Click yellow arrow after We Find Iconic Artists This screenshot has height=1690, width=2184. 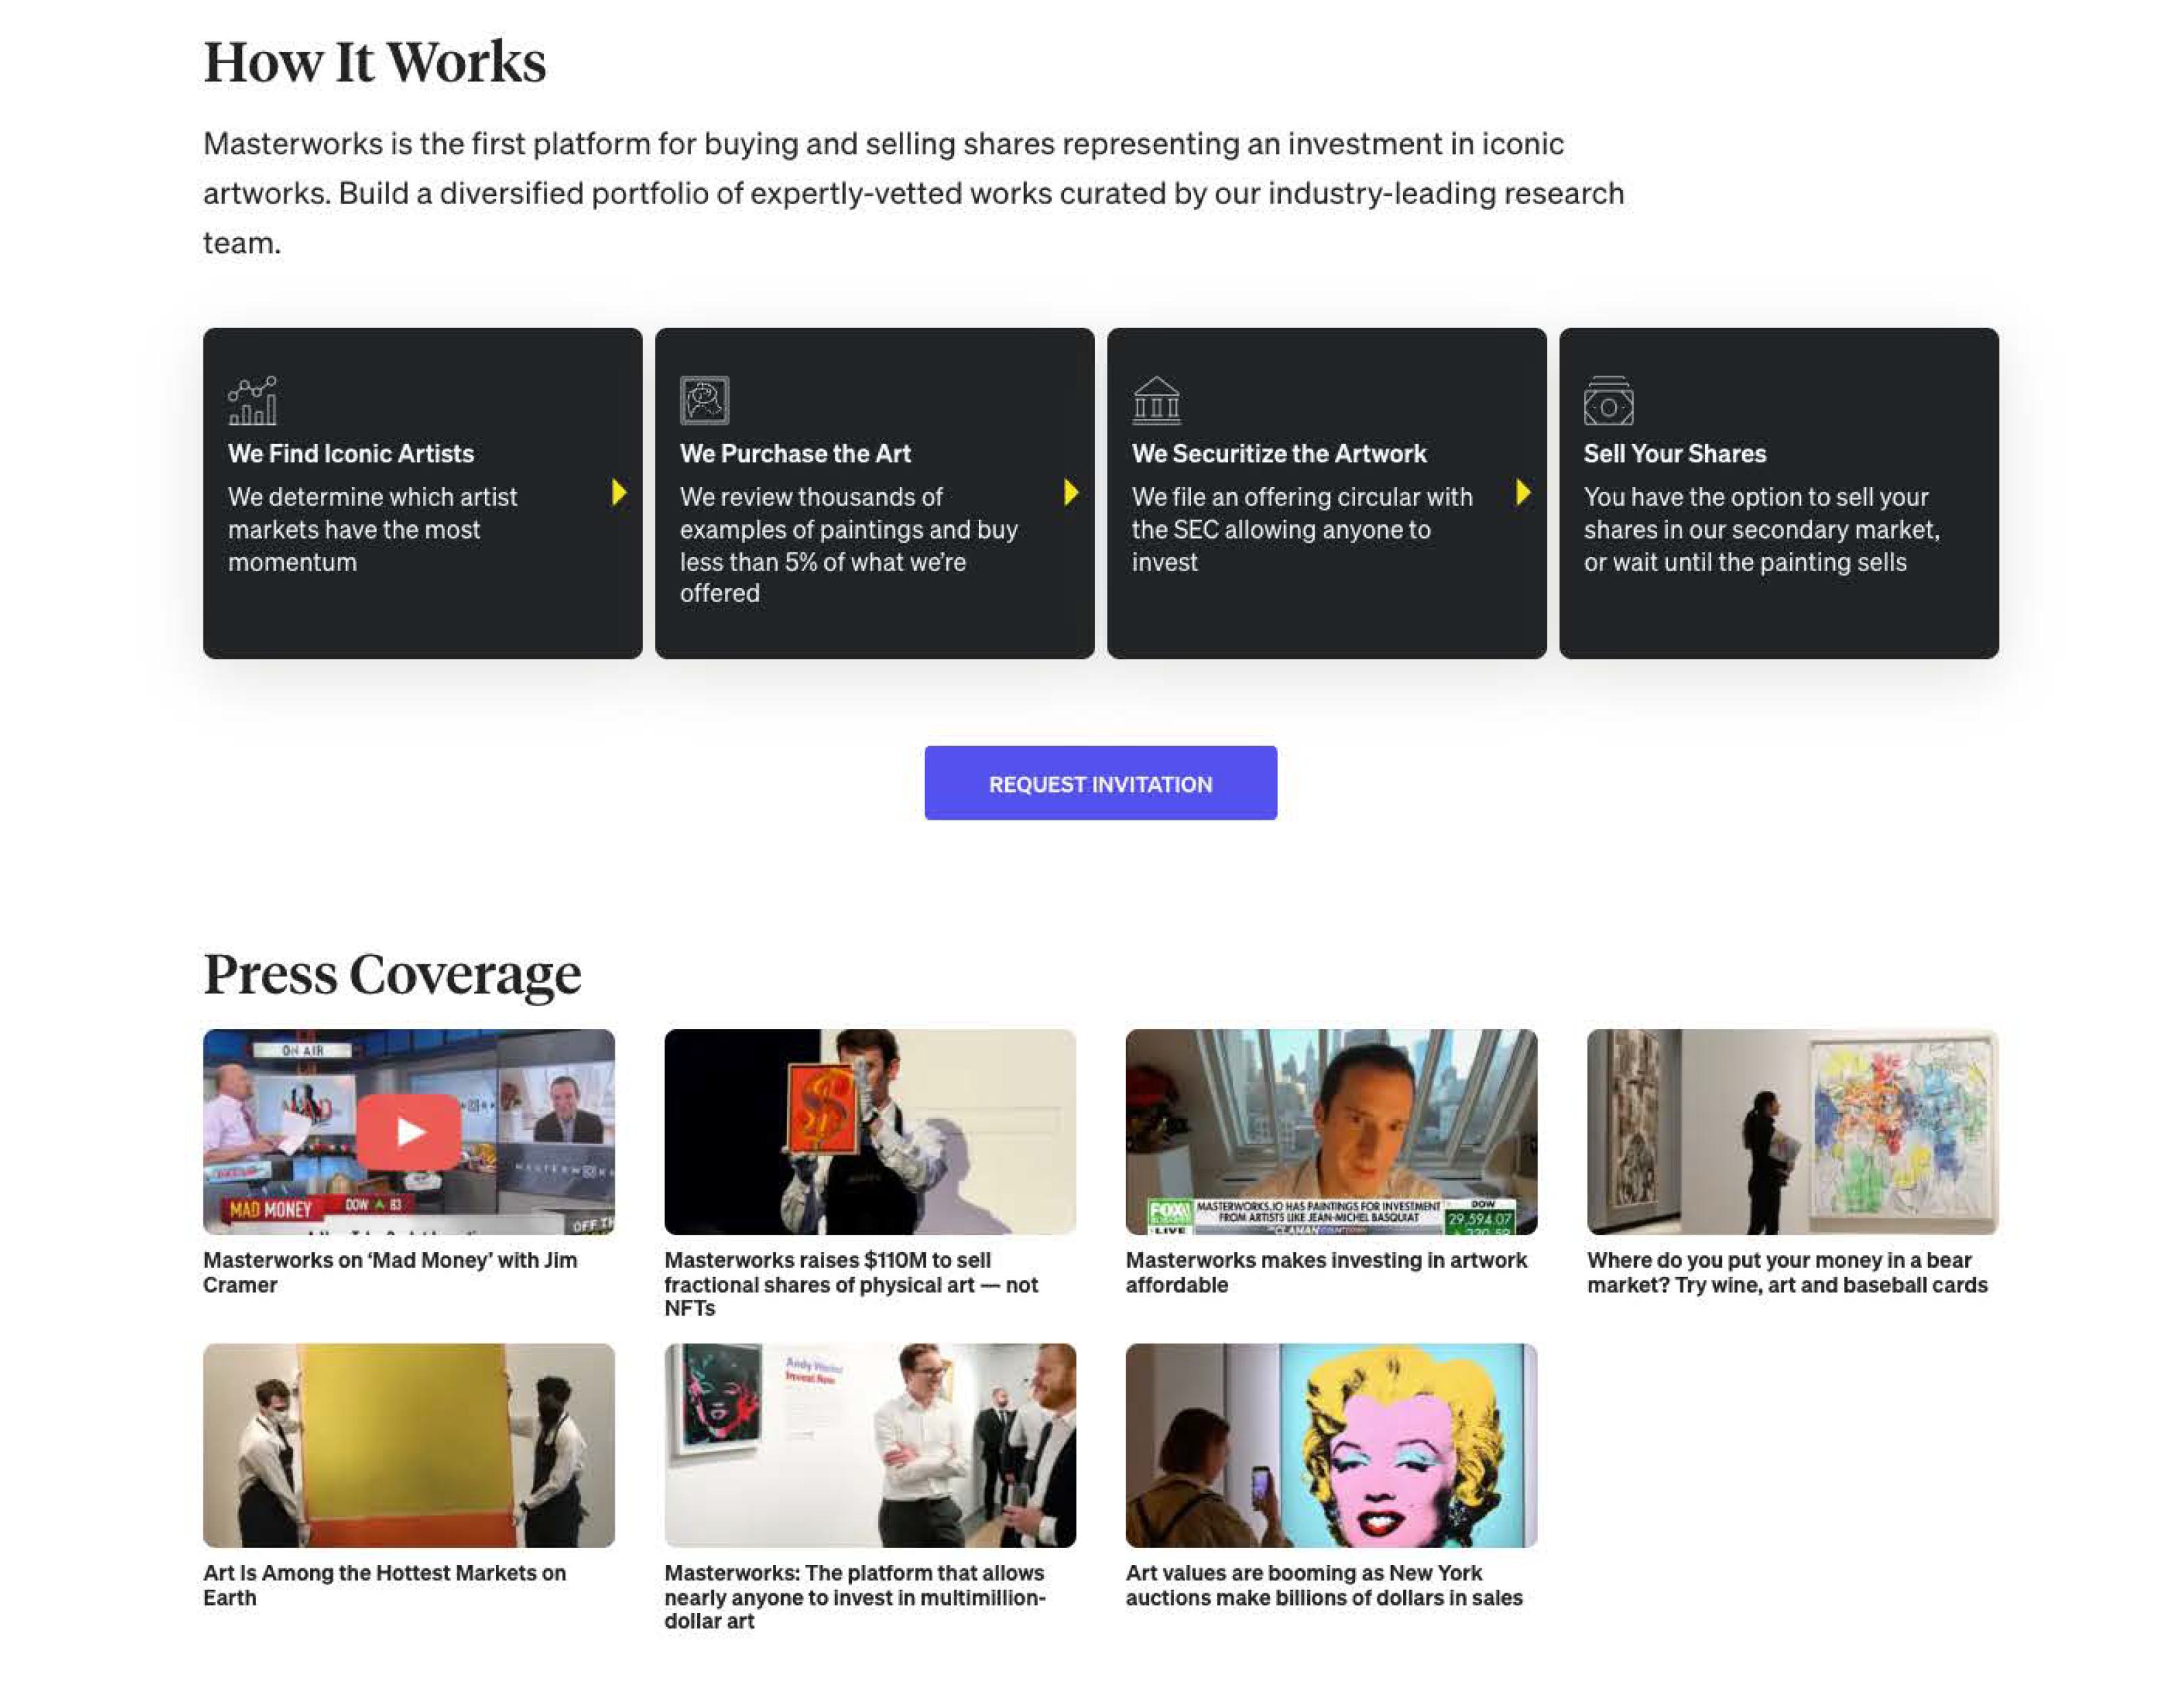click(619, 492)
